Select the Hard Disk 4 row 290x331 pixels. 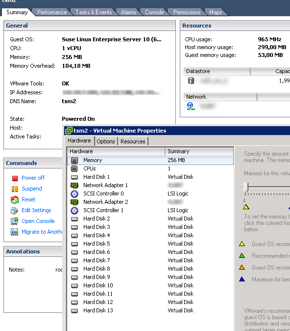(150, 236)
